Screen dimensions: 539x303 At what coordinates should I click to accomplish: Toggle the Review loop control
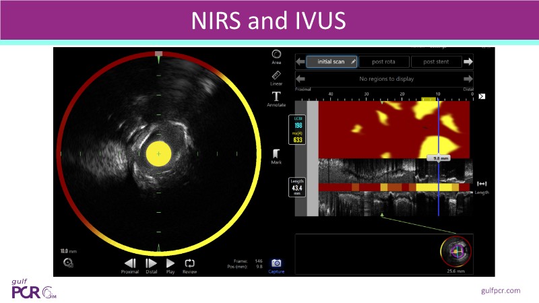pyautogui.click(x=189, y=263)
